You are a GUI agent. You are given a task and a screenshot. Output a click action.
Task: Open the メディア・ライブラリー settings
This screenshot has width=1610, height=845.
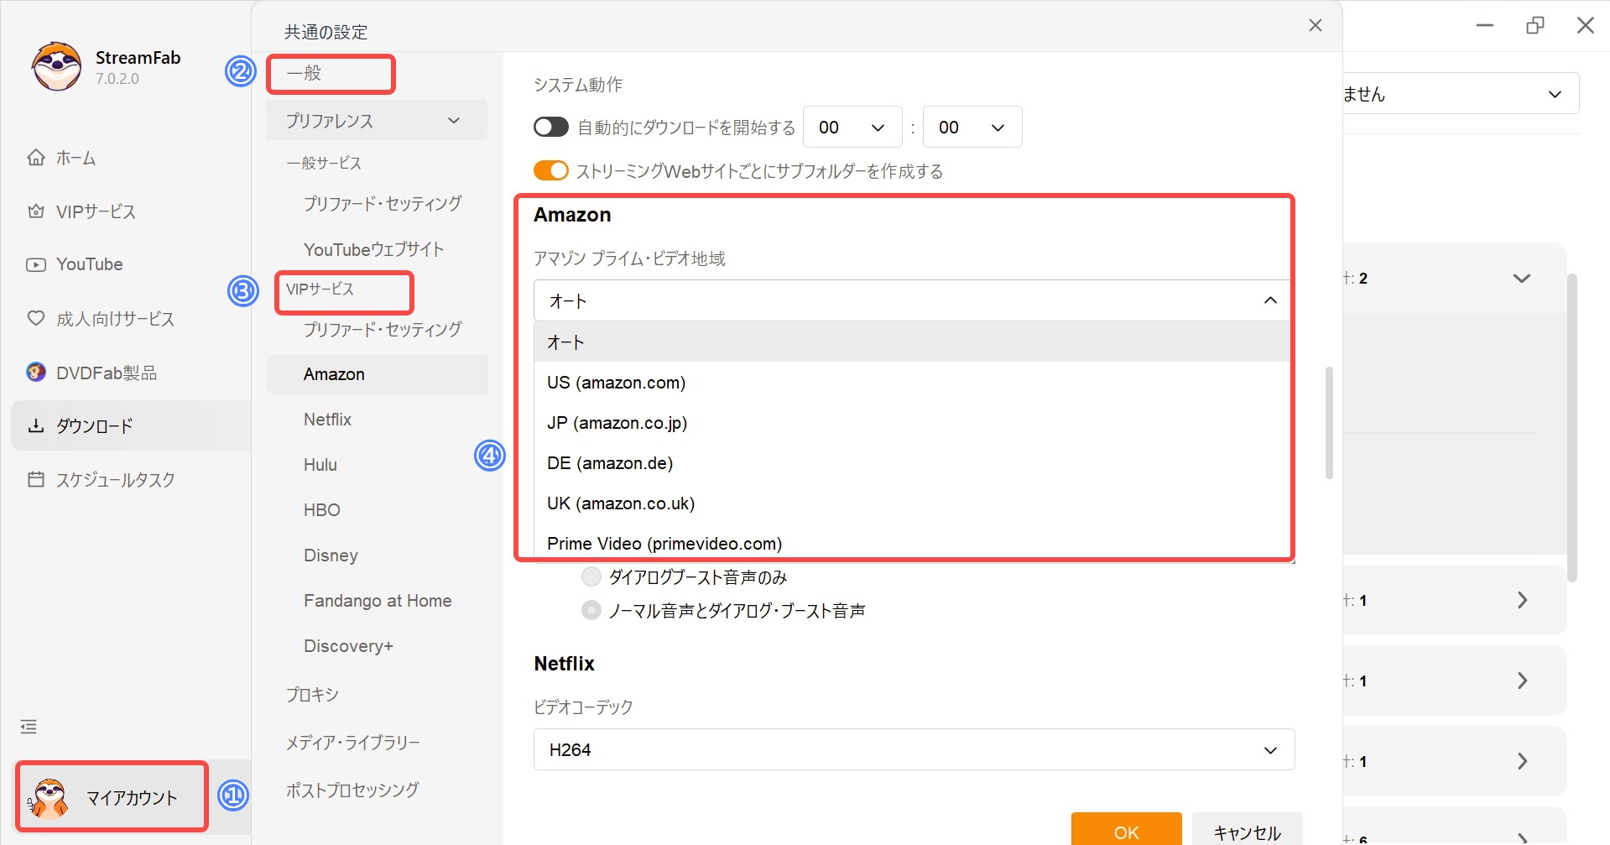352,743
